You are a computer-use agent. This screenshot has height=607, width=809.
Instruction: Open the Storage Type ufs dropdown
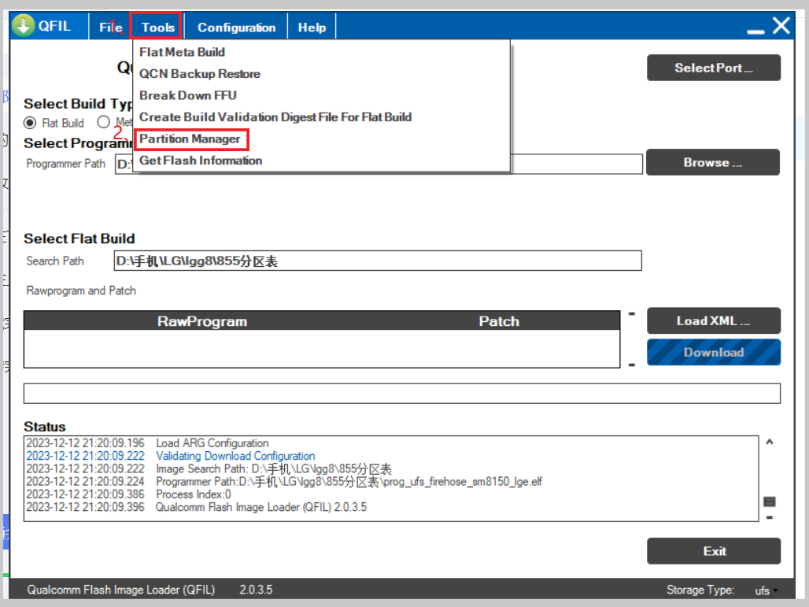[x=763, y=590]
